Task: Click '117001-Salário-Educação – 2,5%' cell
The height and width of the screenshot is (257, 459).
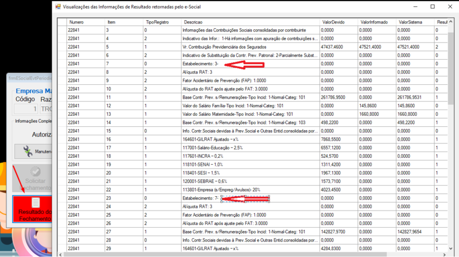Action: click(x=250, y=147)
